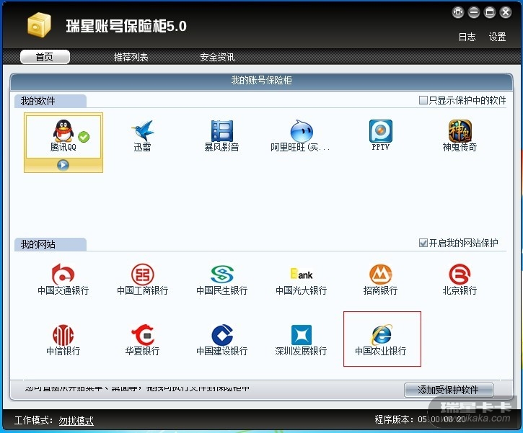Switch to the 首页 tab

[x=45, y=57]
